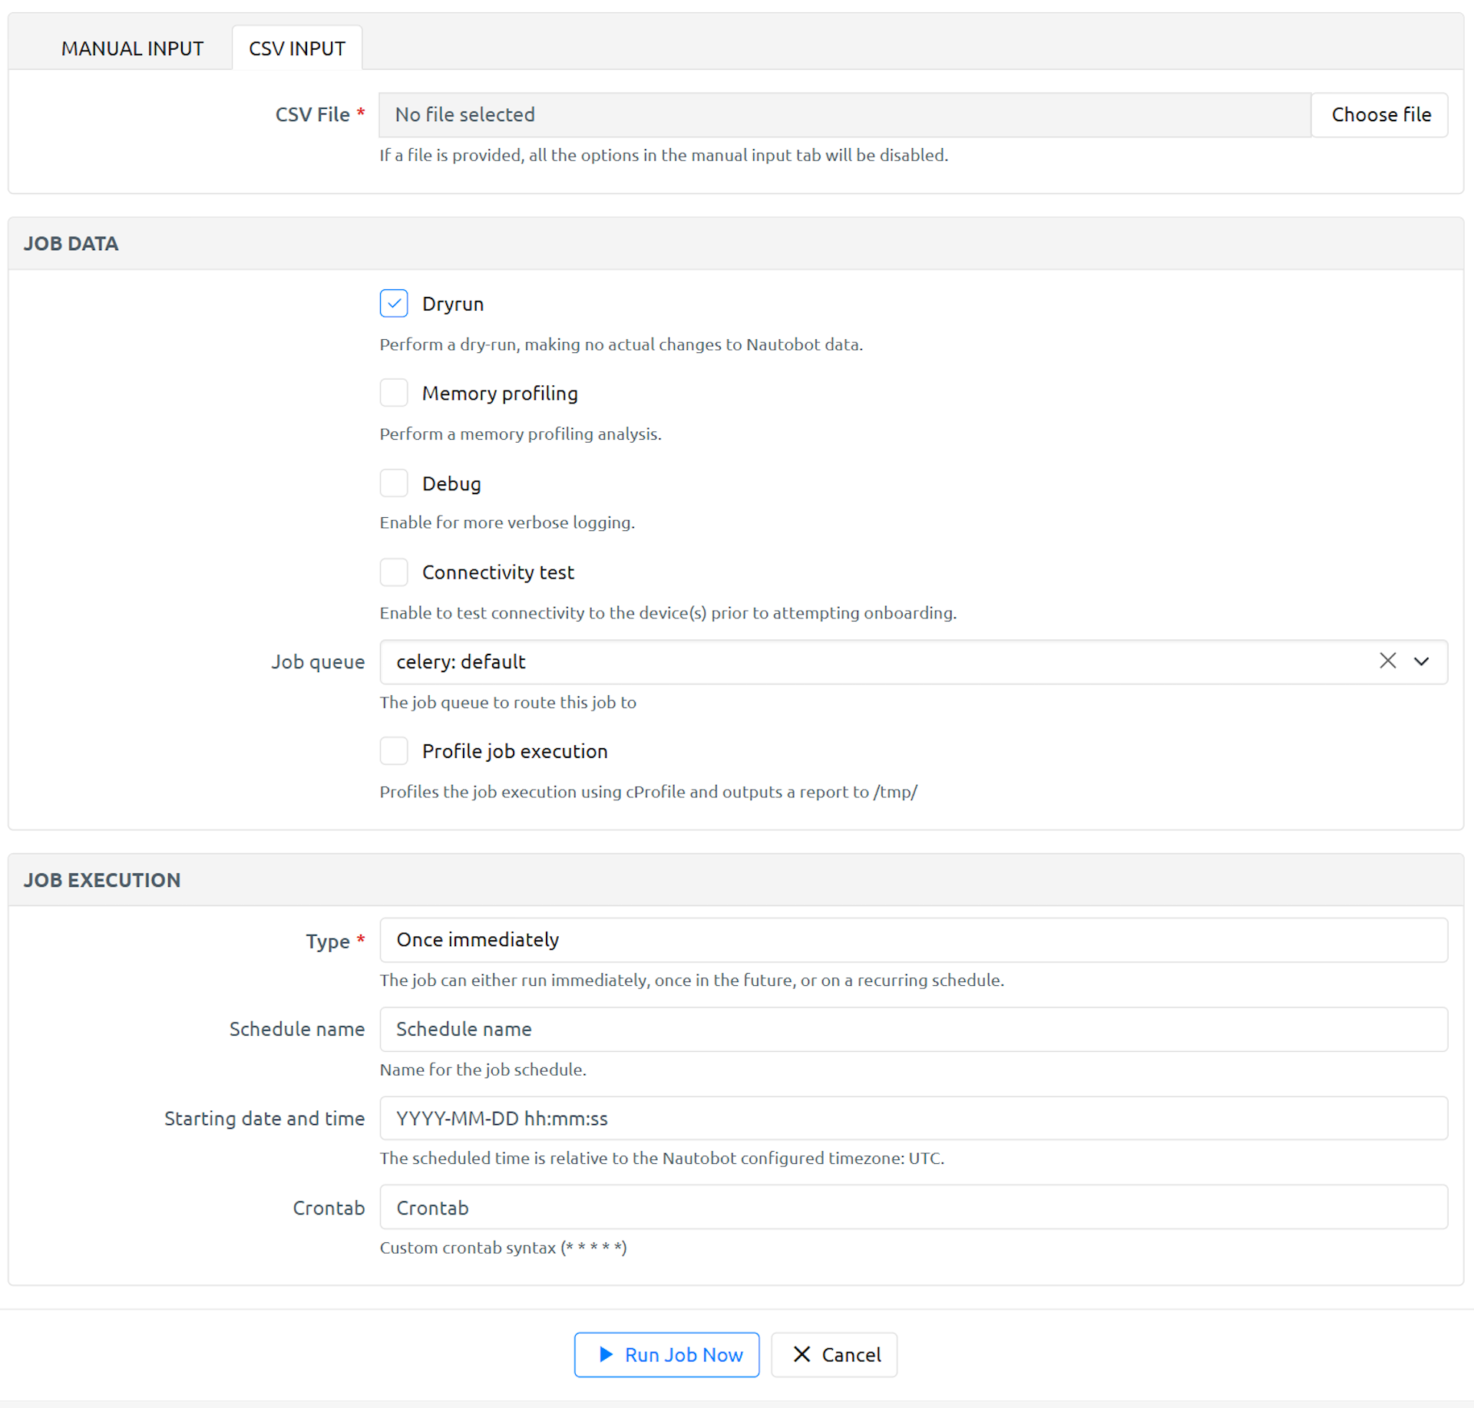Click the Schedule name input field
1474x1408 pixels.
[913, 1029]
